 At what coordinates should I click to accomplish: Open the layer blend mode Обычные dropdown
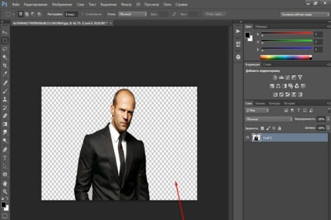pyautogui.click(x=269, y=119)
